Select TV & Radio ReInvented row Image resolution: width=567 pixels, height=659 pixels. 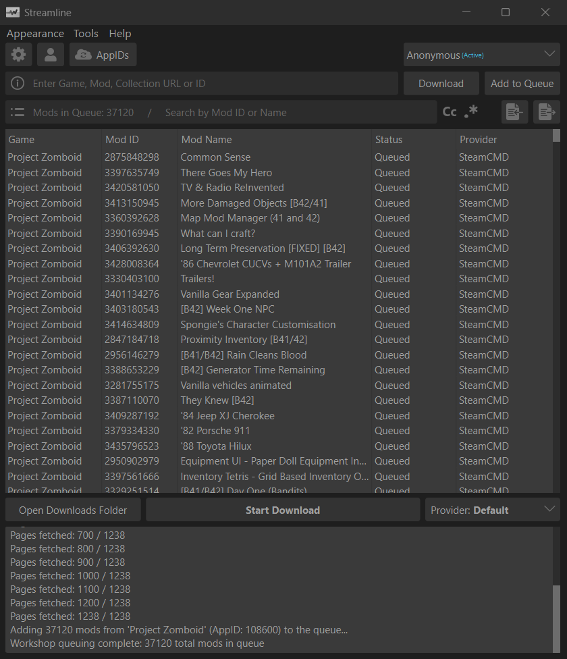[279, 188]
